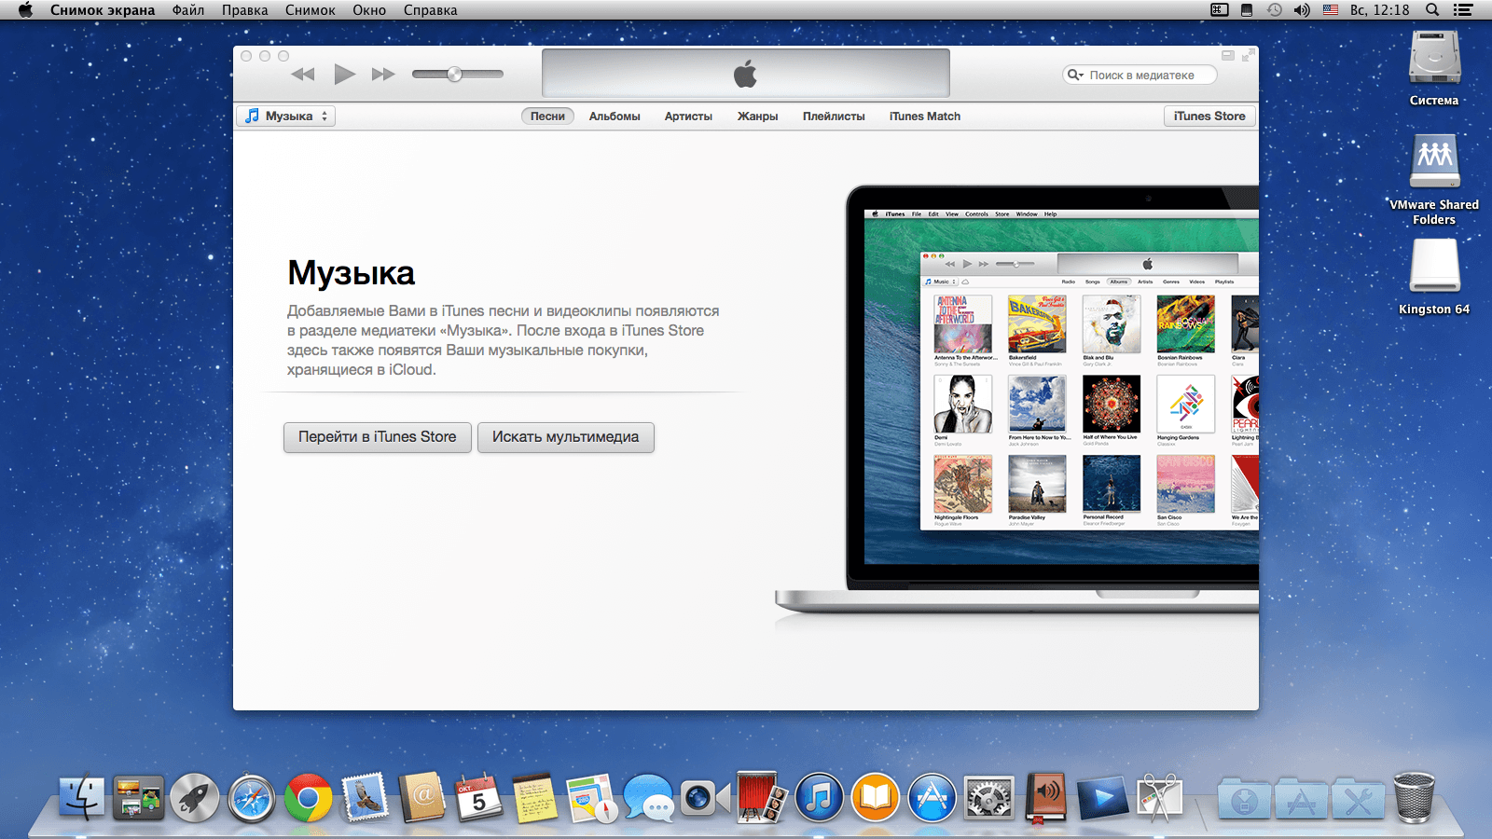Open the App Store from the Dock

point(932,798)
